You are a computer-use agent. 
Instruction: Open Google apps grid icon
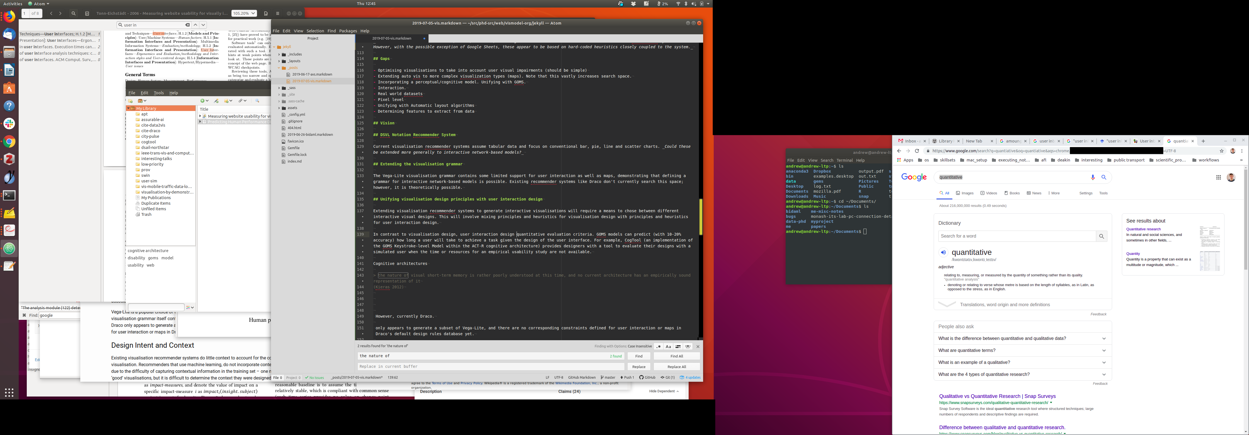pos(1218,178)
